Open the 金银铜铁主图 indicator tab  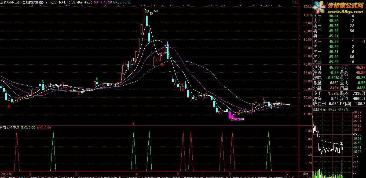86,177
